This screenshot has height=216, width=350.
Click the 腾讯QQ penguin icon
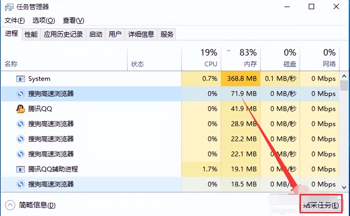21,109
